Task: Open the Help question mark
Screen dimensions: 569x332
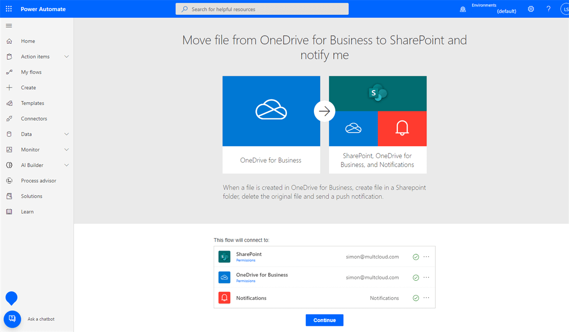Action: point(549,9)
